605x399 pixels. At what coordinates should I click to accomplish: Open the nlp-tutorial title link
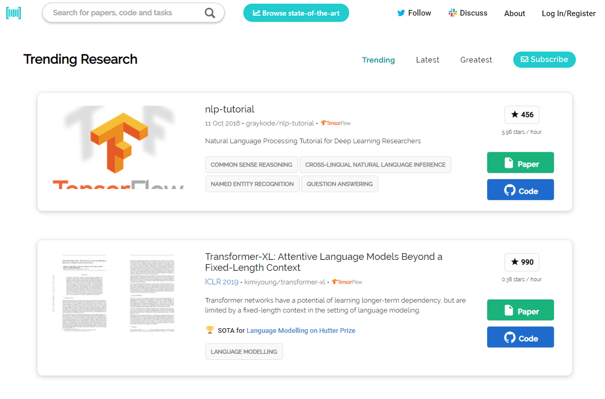[x=230, y=109]
